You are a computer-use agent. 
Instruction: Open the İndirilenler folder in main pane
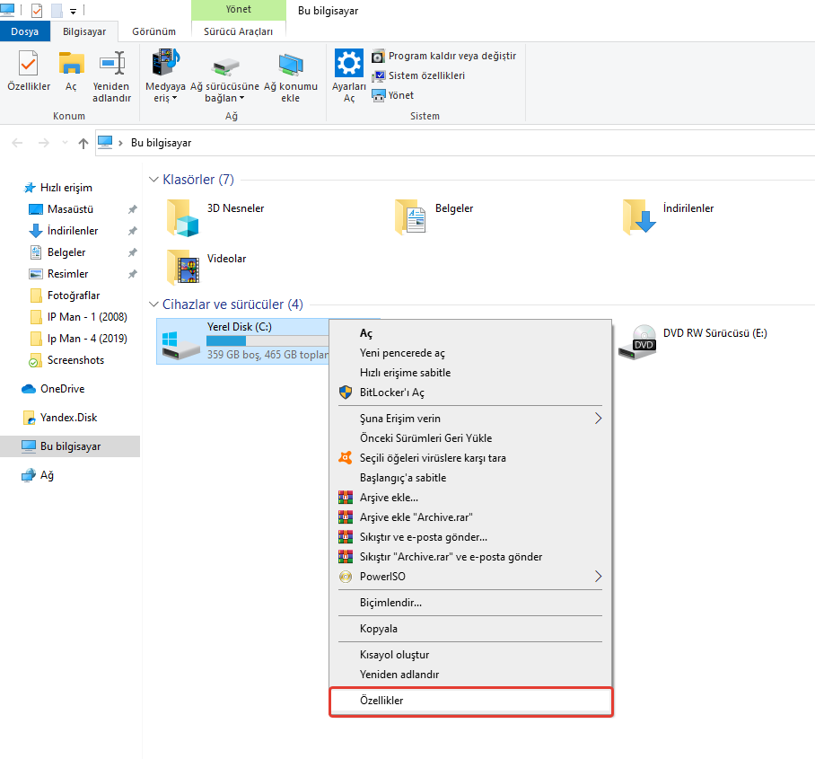click(x=640, y=216)
